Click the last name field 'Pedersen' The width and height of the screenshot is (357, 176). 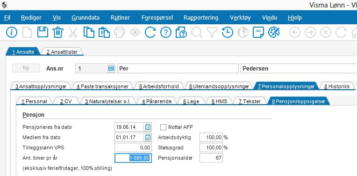click(299, 69)
